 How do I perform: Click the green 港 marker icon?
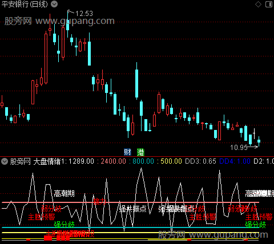140,152
